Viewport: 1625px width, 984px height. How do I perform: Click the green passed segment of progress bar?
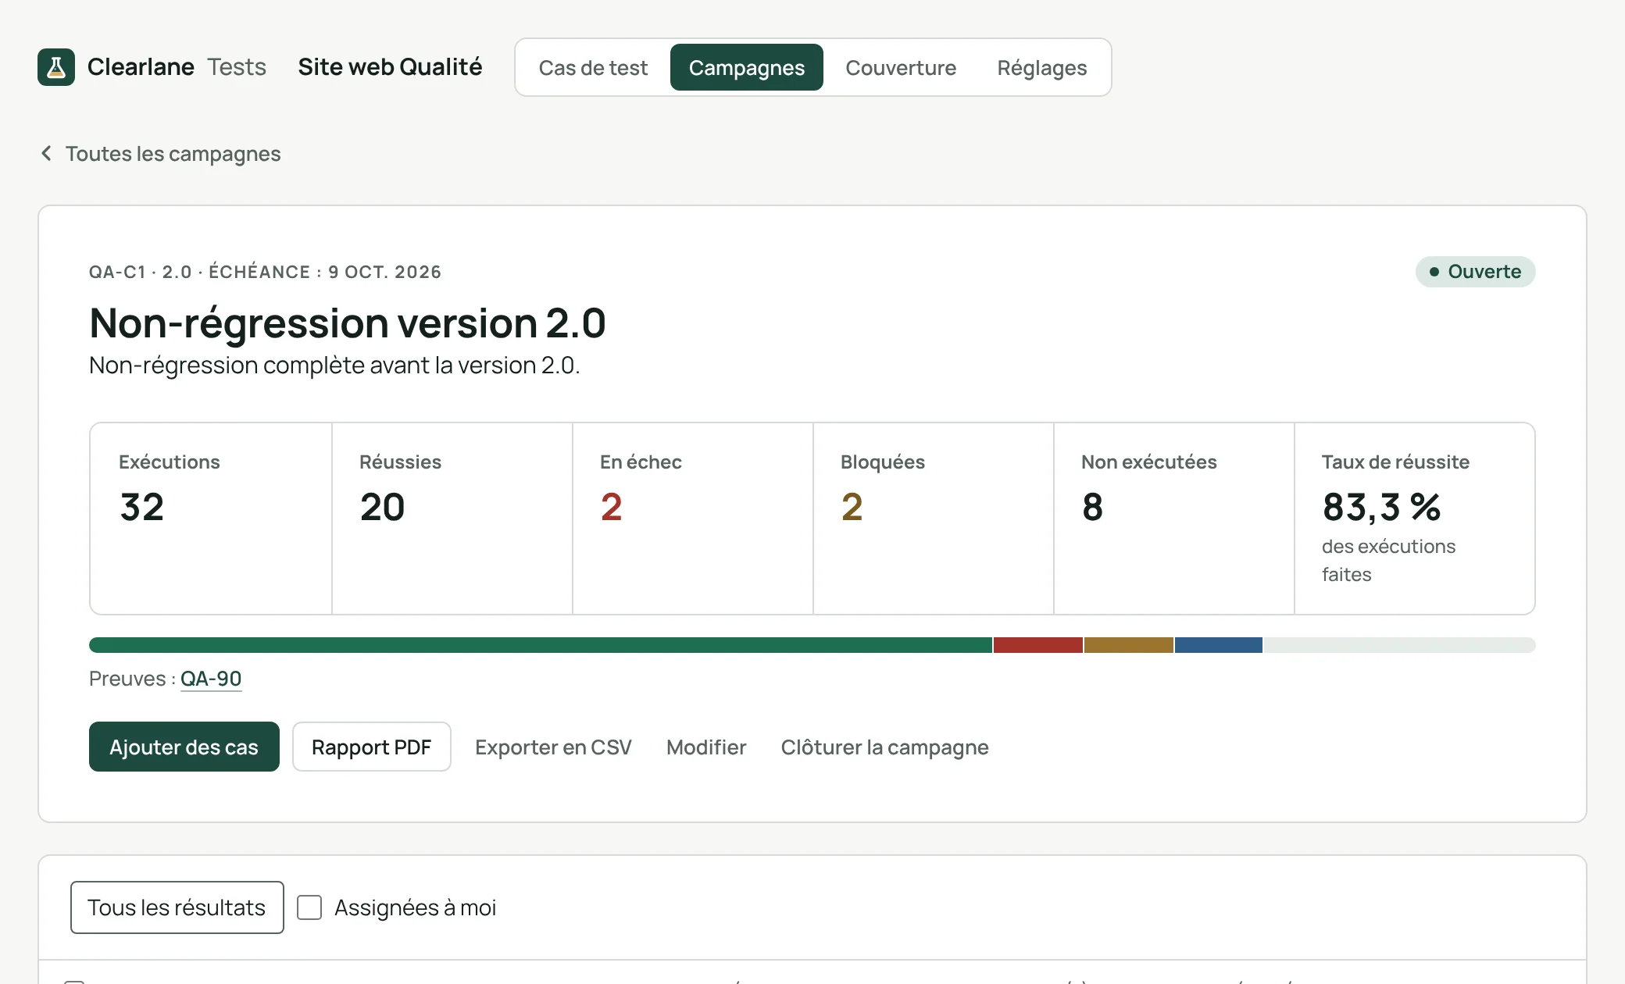coord(541,645)
